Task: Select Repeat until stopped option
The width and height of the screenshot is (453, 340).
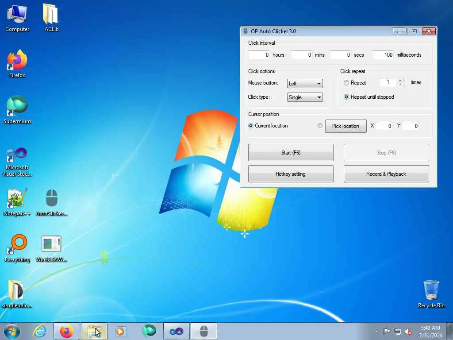Action: 346,97
